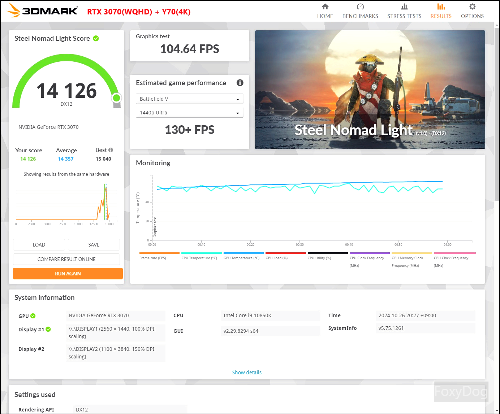Click SystemInfo version v5.75.1261
This screenshot has width=500, height=414.
pyautogui.click(x=426, y=328)
